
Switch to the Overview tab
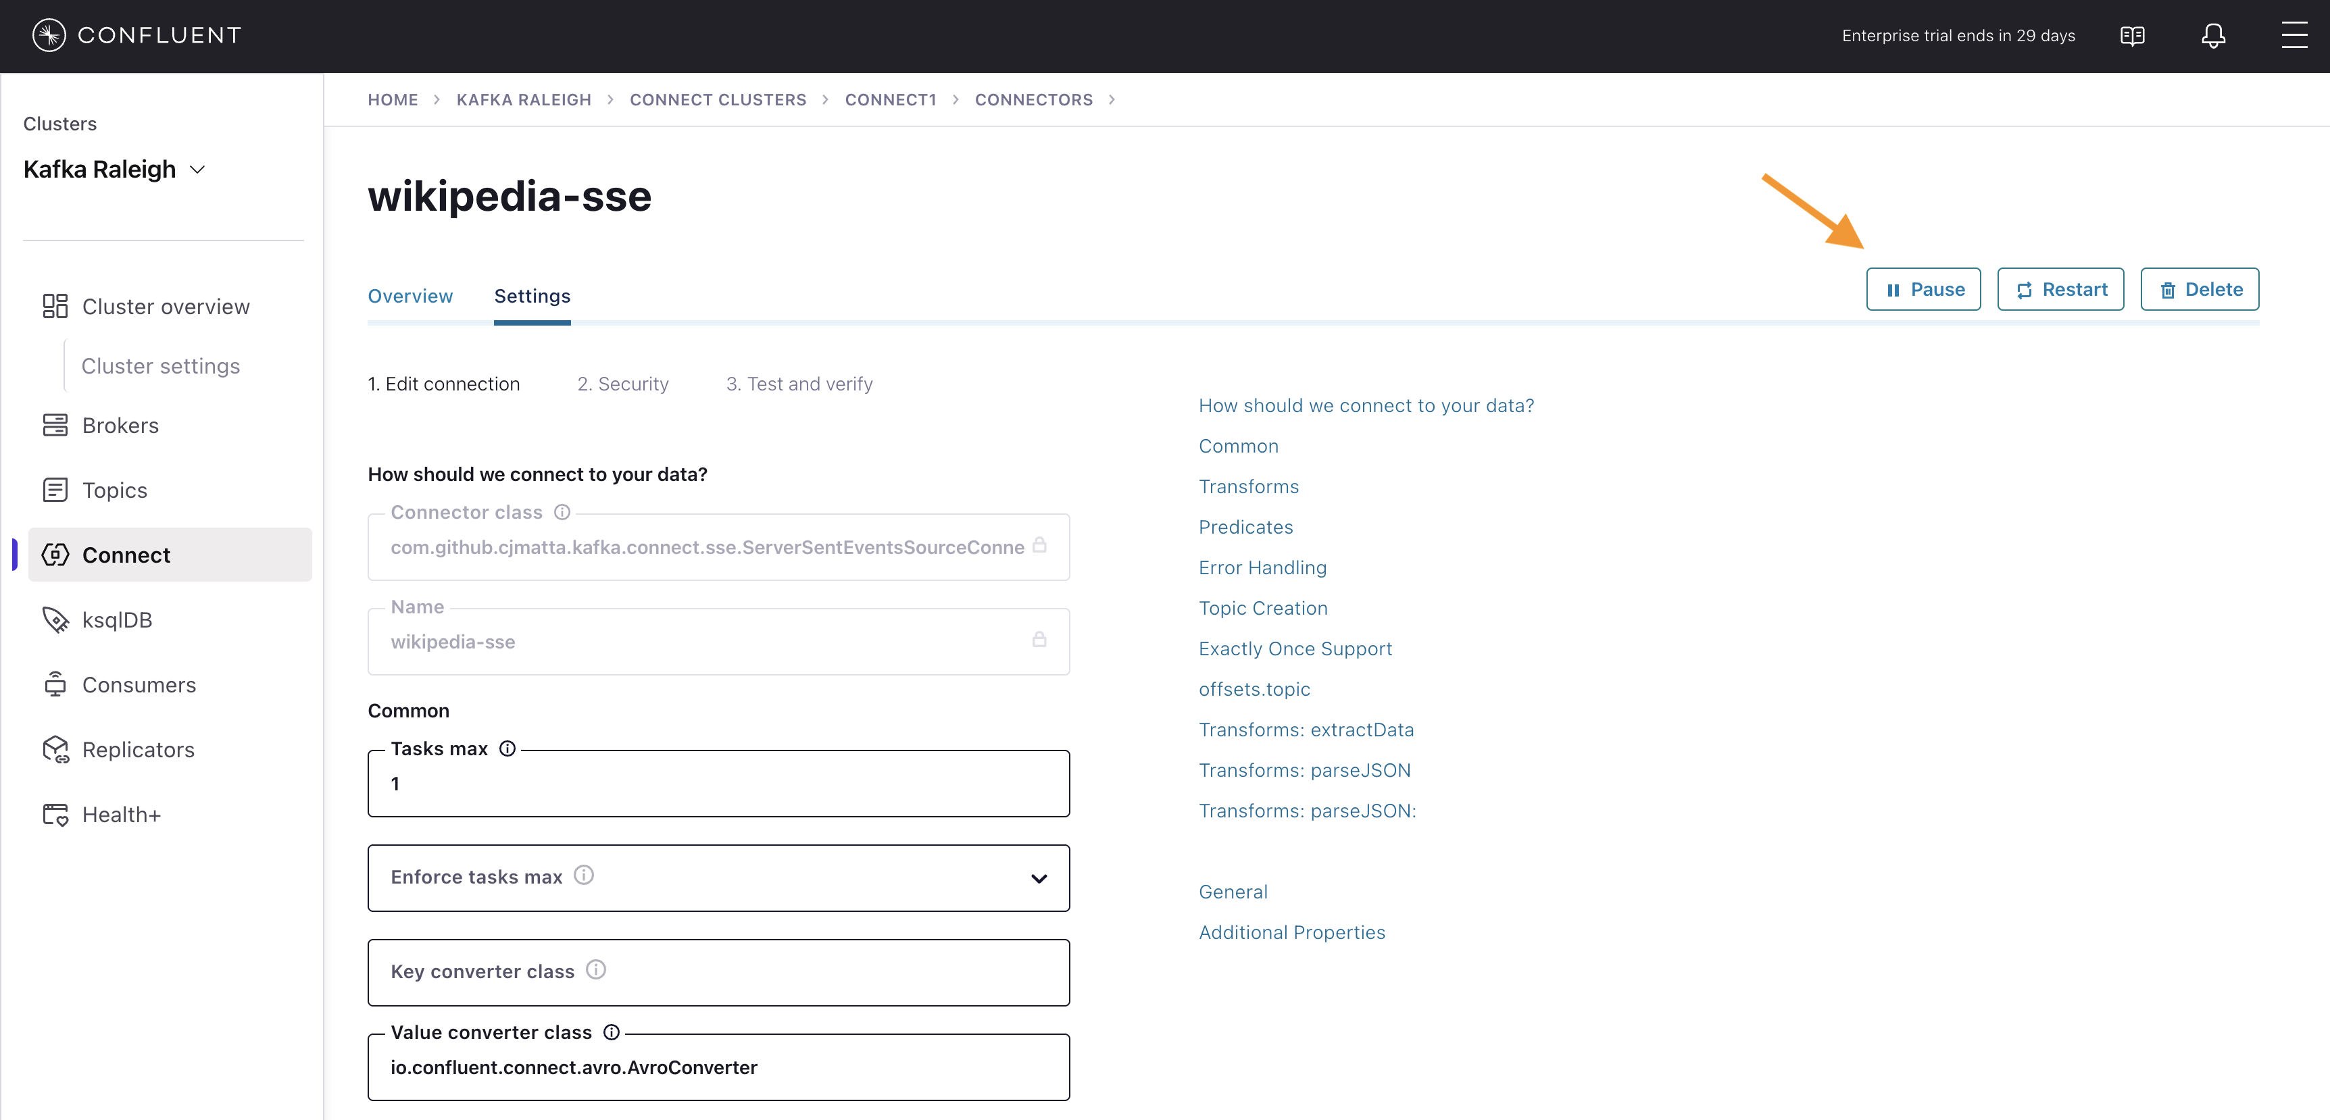410,297
